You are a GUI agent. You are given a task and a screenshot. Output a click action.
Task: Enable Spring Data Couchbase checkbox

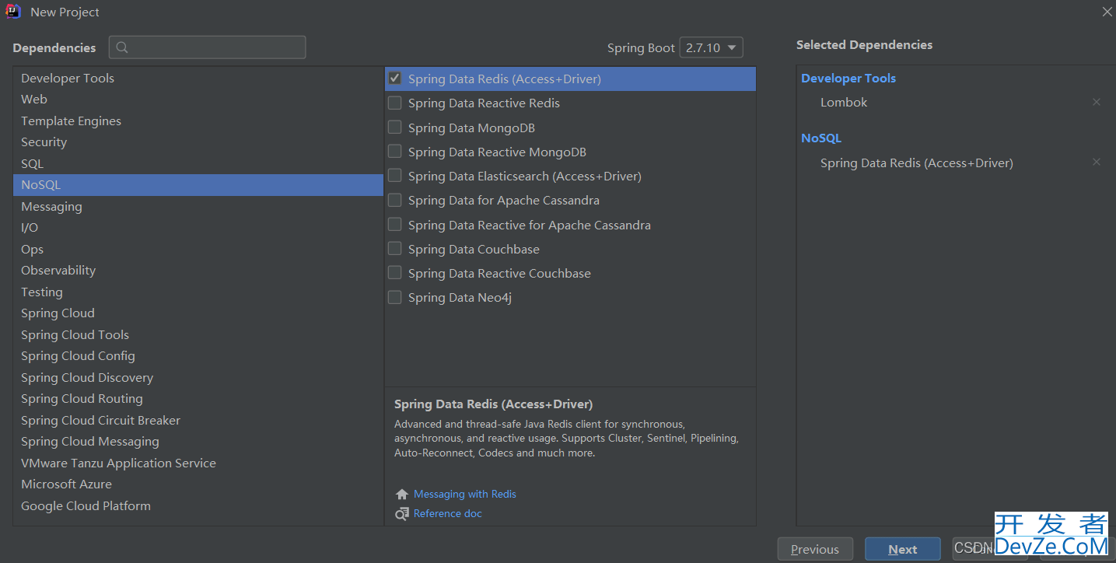click(395, 249)
